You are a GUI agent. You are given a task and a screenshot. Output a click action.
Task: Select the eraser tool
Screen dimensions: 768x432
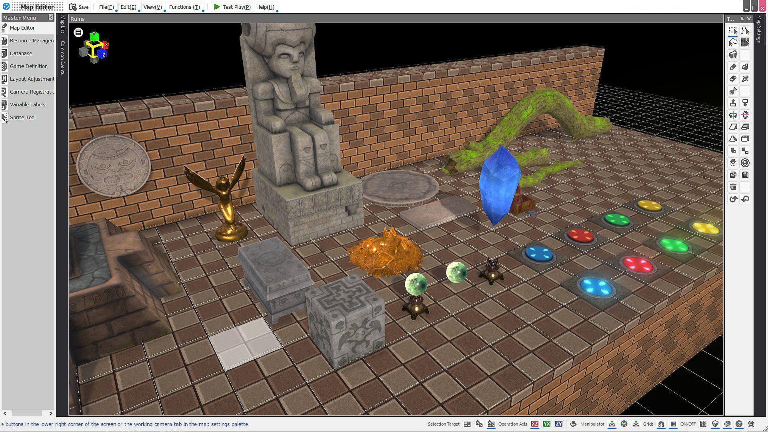click(x=733, y=79)
